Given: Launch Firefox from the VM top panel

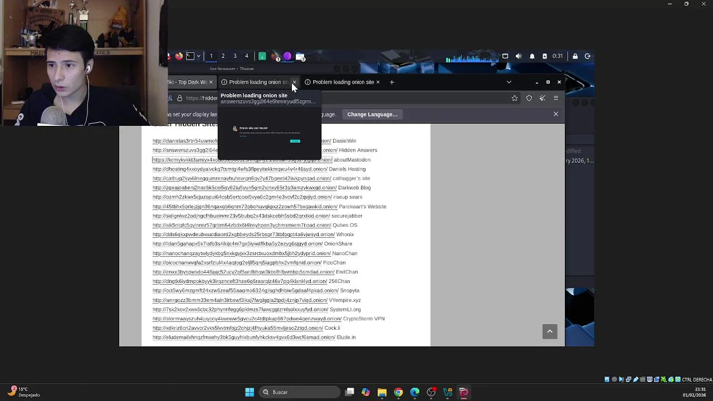Looking at the screenshot, I should coord(179,56).
